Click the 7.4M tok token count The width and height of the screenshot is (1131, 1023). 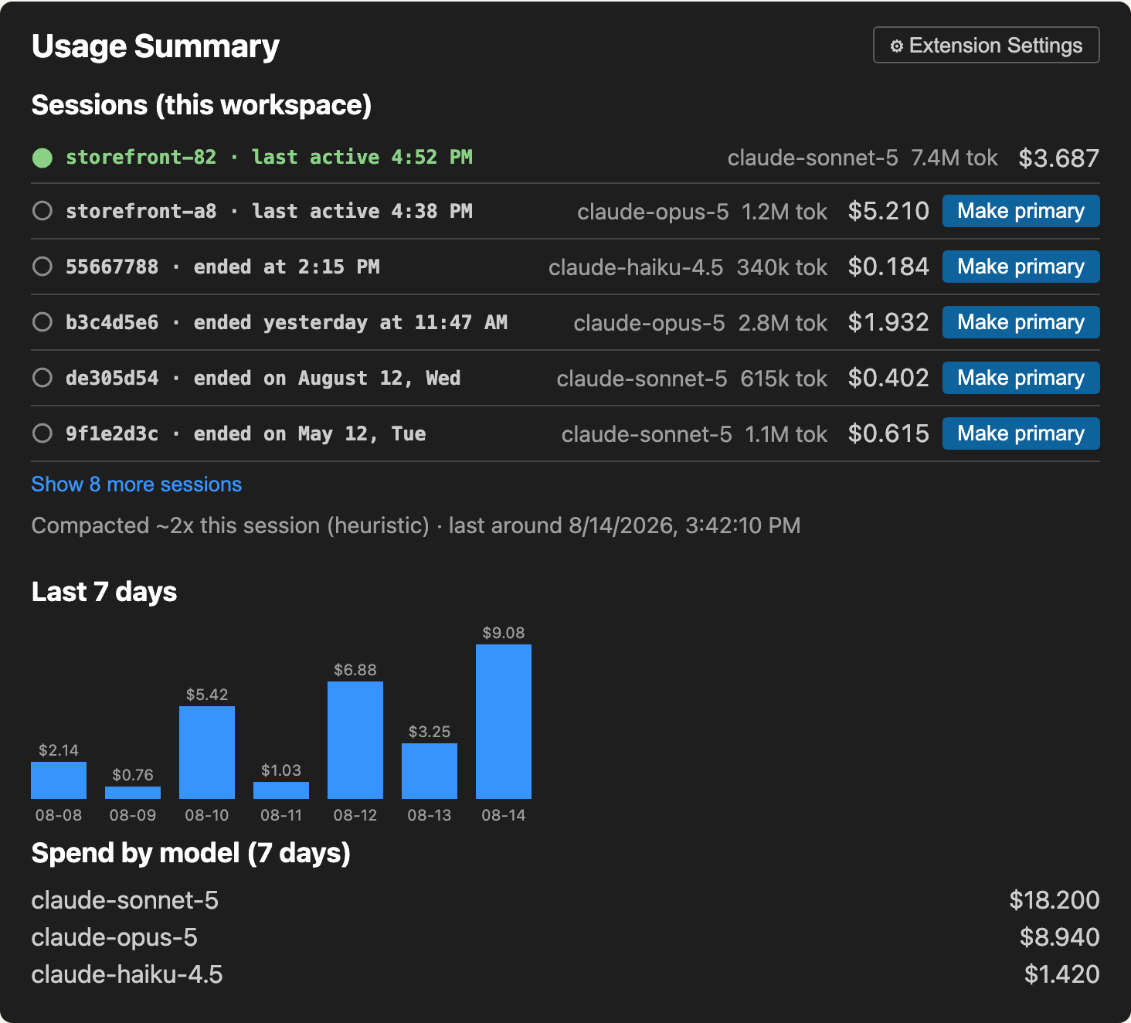click(x=954, y=158)
